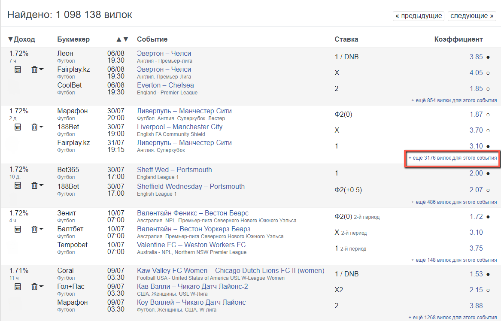This screenshot has height=321, width=501.
Task: Go to next page via следующие »
Action: click(472, 15)
